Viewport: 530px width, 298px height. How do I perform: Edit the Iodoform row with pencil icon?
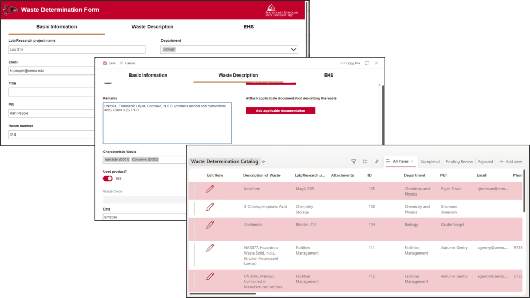coord(210,189)
